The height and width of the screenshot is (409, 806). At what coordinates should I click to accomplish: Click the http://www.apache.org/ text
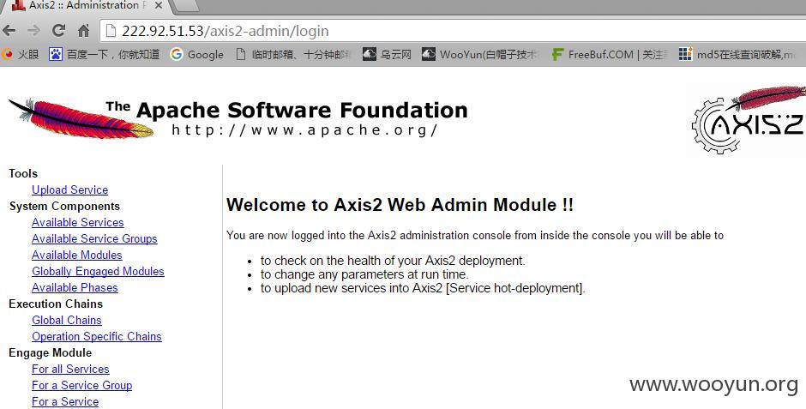click(304, 130)
